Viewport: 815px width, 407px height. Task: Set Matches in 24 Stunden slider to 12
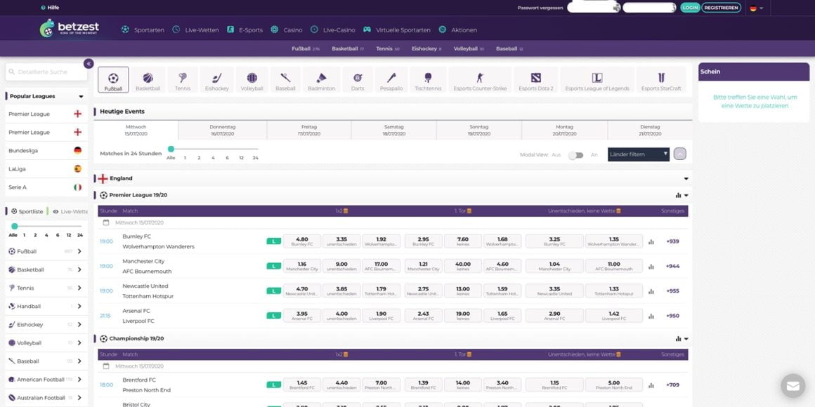[x=241, y=157]
